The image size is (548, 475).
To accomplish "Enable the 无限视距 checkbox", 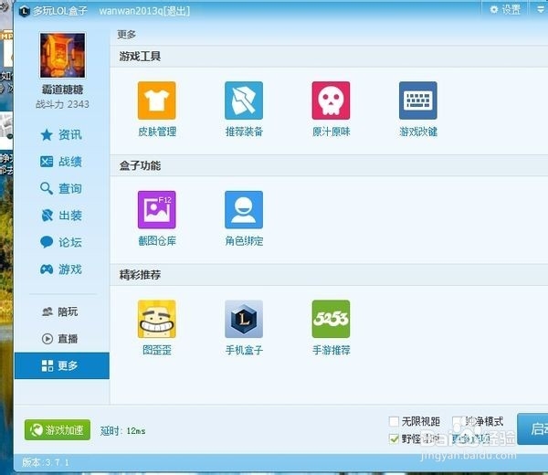I will click(x=394, y=421).
